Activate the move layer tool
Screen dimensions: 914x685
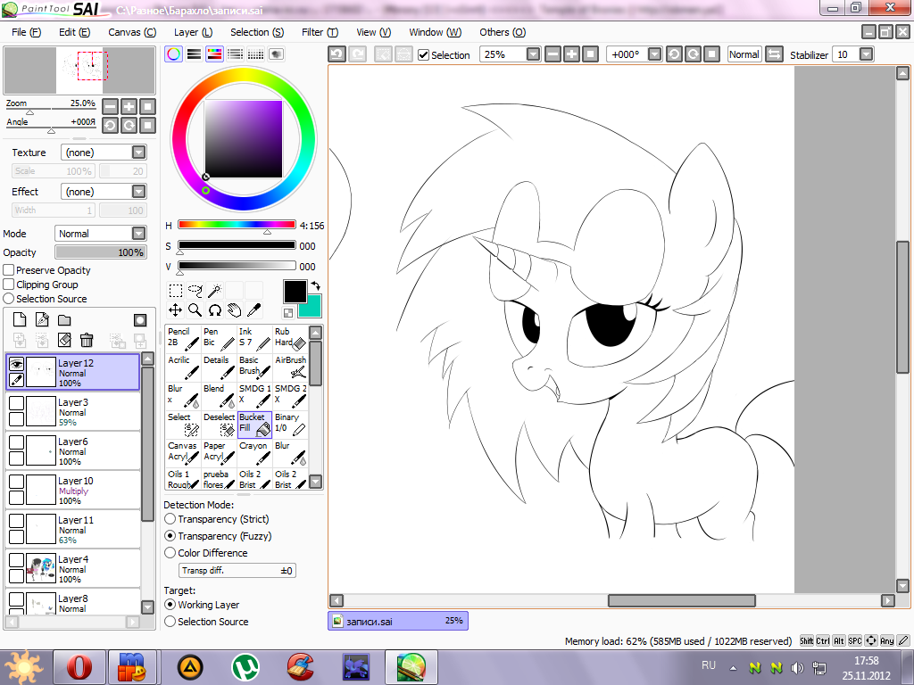(176, 309)
